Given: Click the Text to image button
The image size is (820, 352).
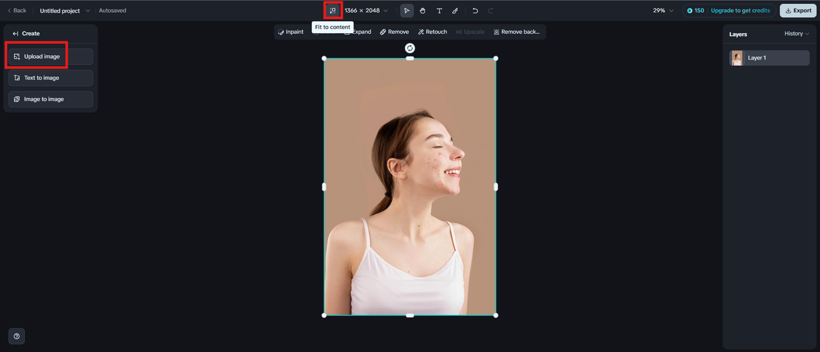Looking at the screenshot, I should click(51, 78).
